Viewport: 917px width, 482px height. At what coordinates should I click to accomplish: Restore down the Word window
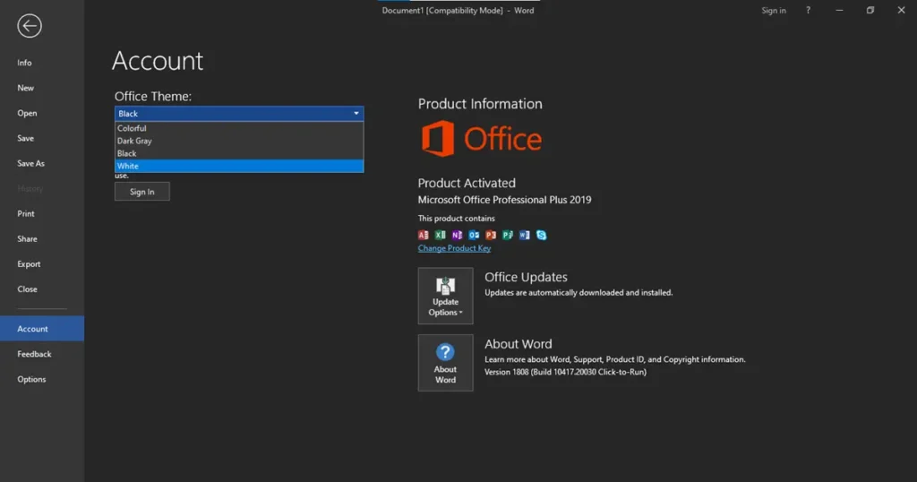(870, 11)
